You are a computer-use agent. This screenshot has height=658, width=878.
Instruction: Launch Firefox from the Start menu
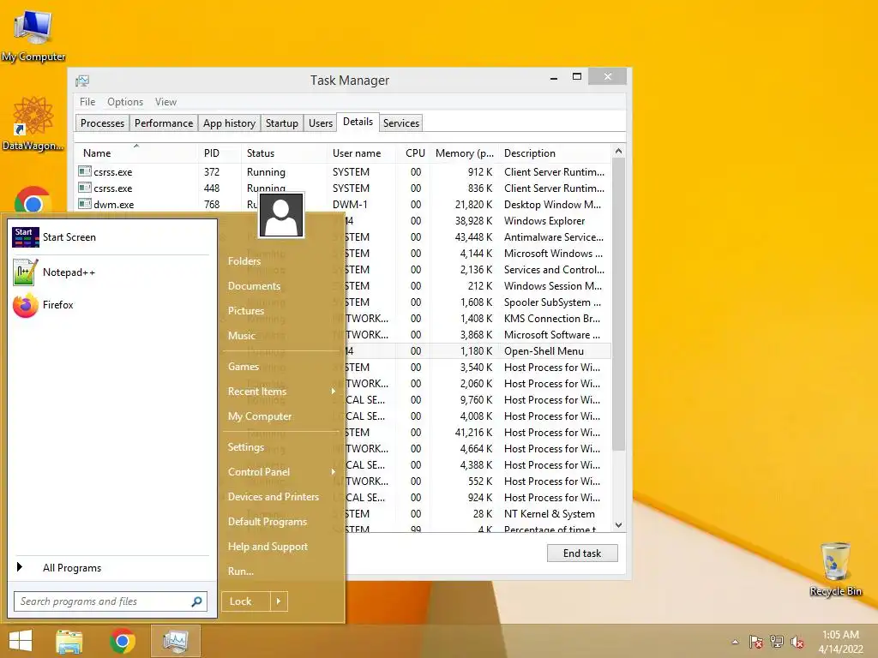click(111, 305)
